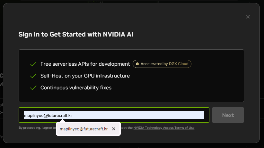The width and height of the screenshot is (264, 148).
Task: Open NVIDIA Technology Access Terms of Use
Action: [x=164, y=128]
